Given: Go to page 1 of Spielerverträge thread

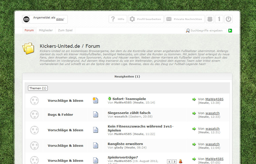Looking at the screenshot, I should [169, 161].
